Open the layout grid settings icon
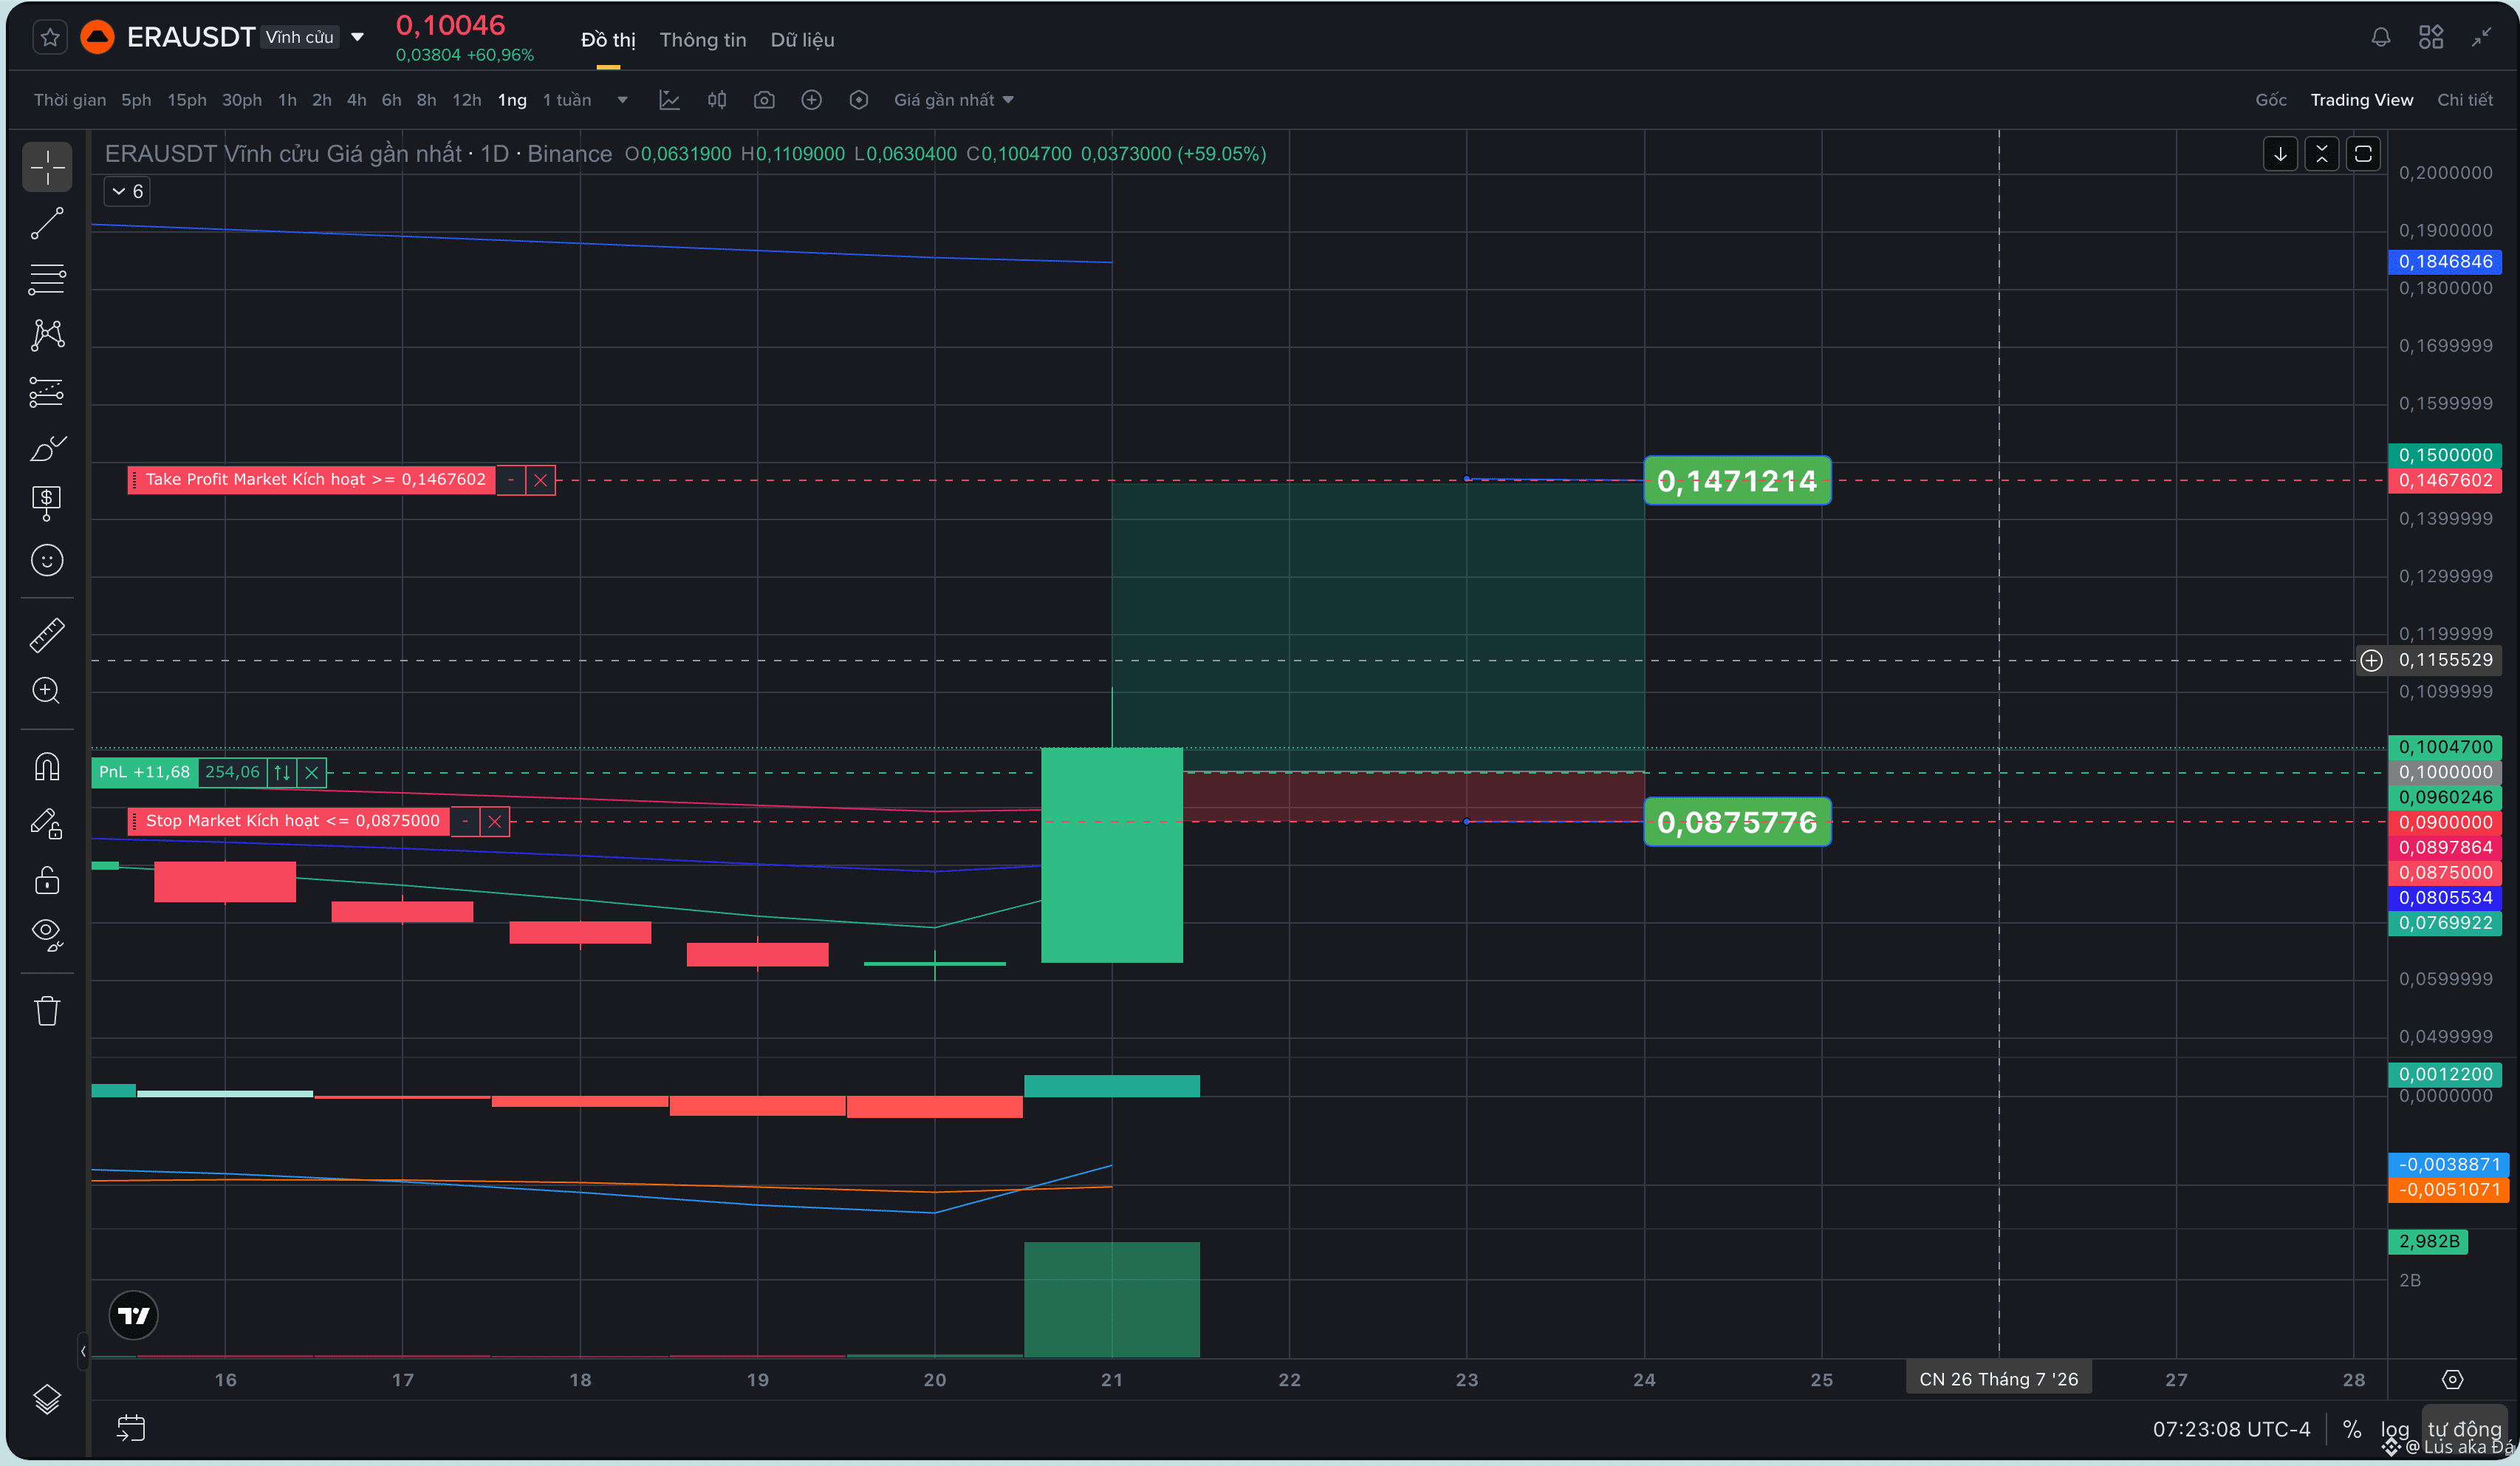2520x1466 pixels. 2430,38
